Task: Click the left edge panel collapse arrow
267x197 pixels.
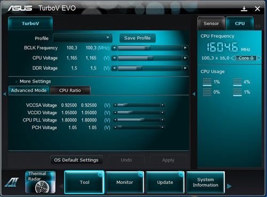Action: coord(5,94)
